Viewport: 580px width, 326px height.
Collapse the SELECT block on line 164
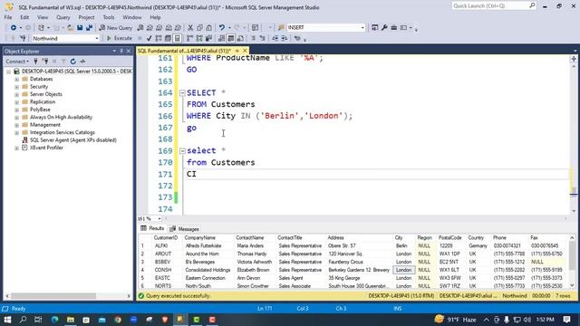coord(182,92)
